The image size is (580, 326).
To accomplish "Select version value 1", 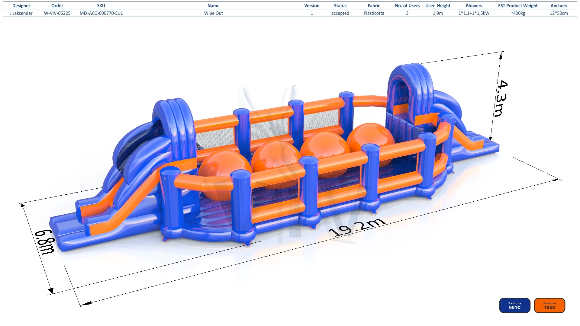I will click(x=312, y=13).
